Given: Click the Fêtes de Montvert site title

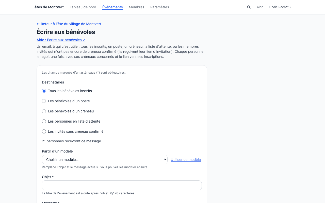Looking at the screenshot, I should coord(48,7).
